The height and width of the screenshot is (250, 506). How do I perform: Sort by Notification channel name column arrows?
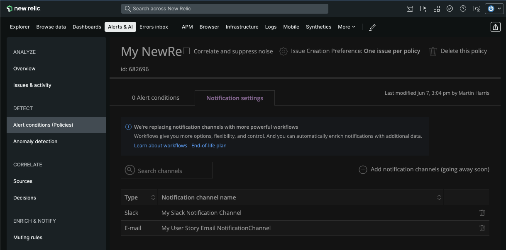click(x=439, y=197)
